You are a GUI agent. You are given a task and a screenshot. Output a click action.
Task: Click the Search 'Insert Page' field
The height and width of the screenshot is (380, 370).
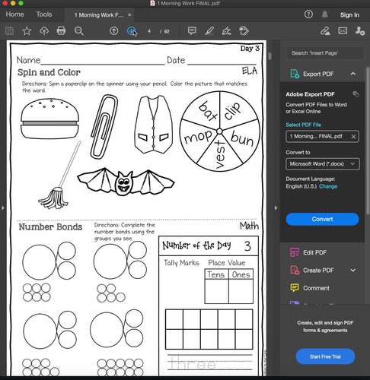(325, 53)
